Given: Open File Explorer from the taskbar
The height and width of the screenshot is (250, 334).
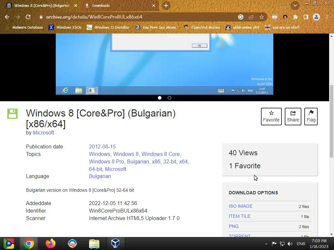Looking at the screenshot, I should pyautogui.click(x=94, y=243).
